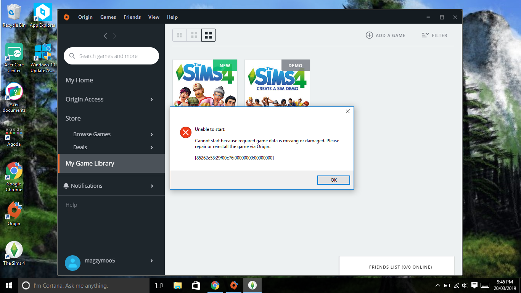Focus the Search games and more field

(x=111, y=56)
